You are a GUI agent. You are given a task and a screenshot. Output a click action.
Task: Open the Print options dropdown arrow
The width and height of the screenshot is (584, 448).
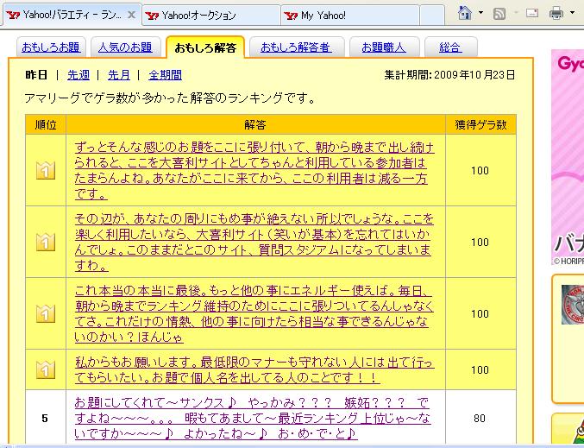tap(573, 14)
